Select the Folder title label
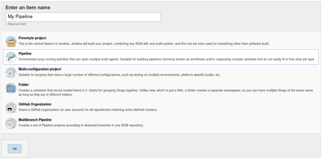 [24, 84]
